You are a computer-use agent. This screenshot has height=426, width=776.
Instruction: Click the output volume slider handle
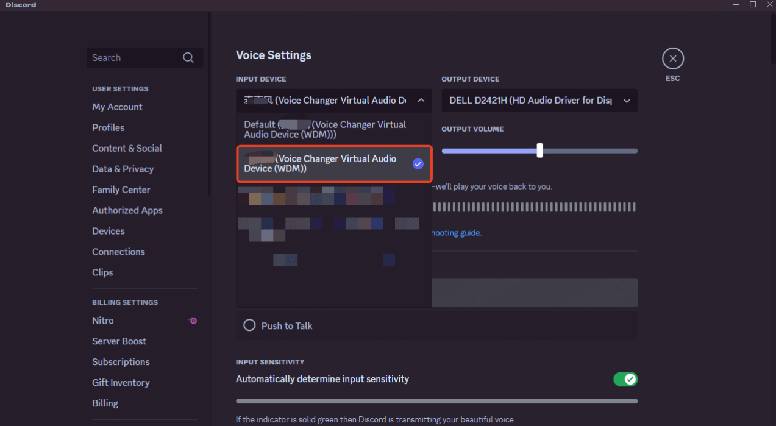point(539,151)
